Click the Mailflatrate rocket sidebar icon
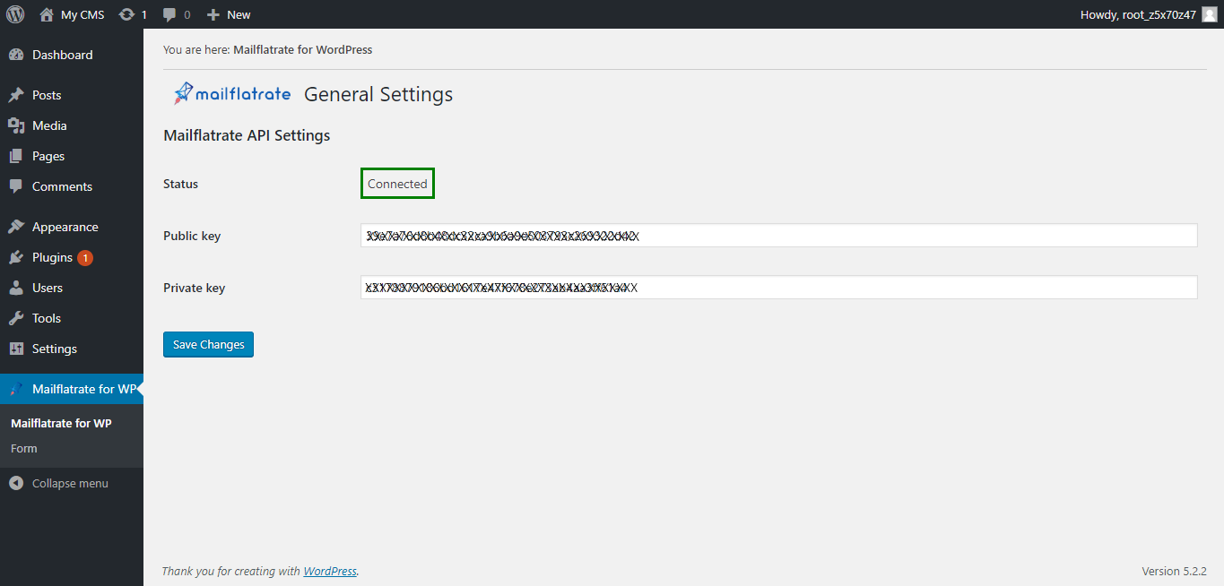Image resolution: width=1224 pixels, height=586 pixels. click(16, 389)
